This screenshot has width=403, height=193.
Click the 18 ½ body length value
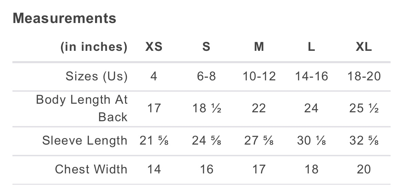pyautogui.click(x=207, y=108)
